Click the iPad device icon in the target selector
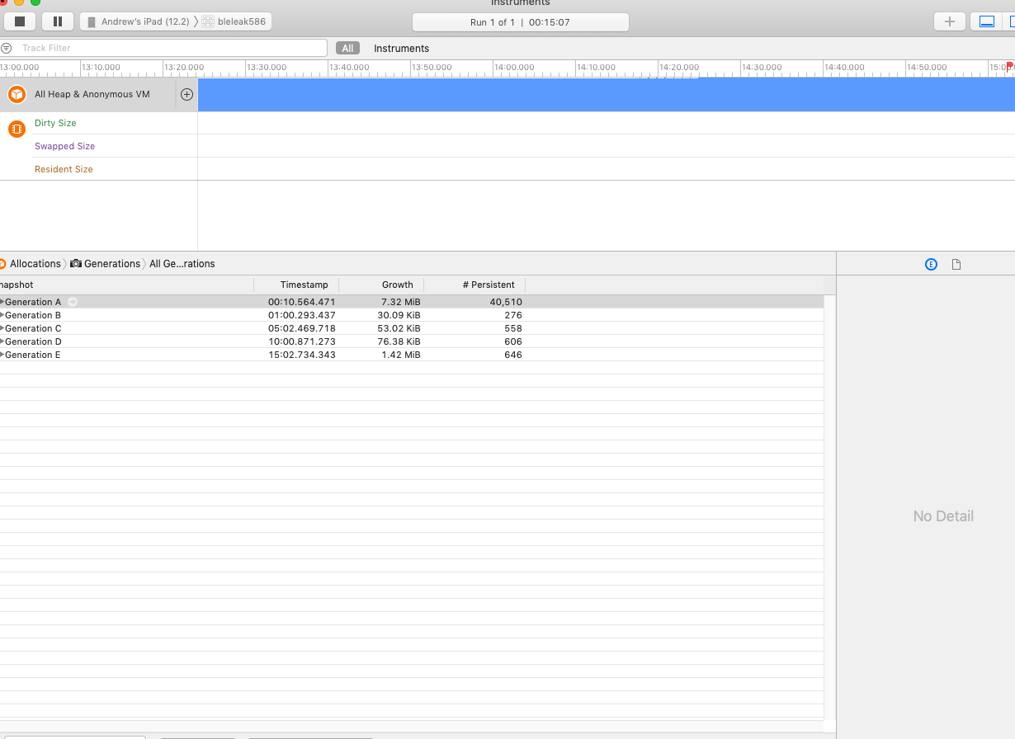Screen dimensions: 1015x739 tap(90, 21)
